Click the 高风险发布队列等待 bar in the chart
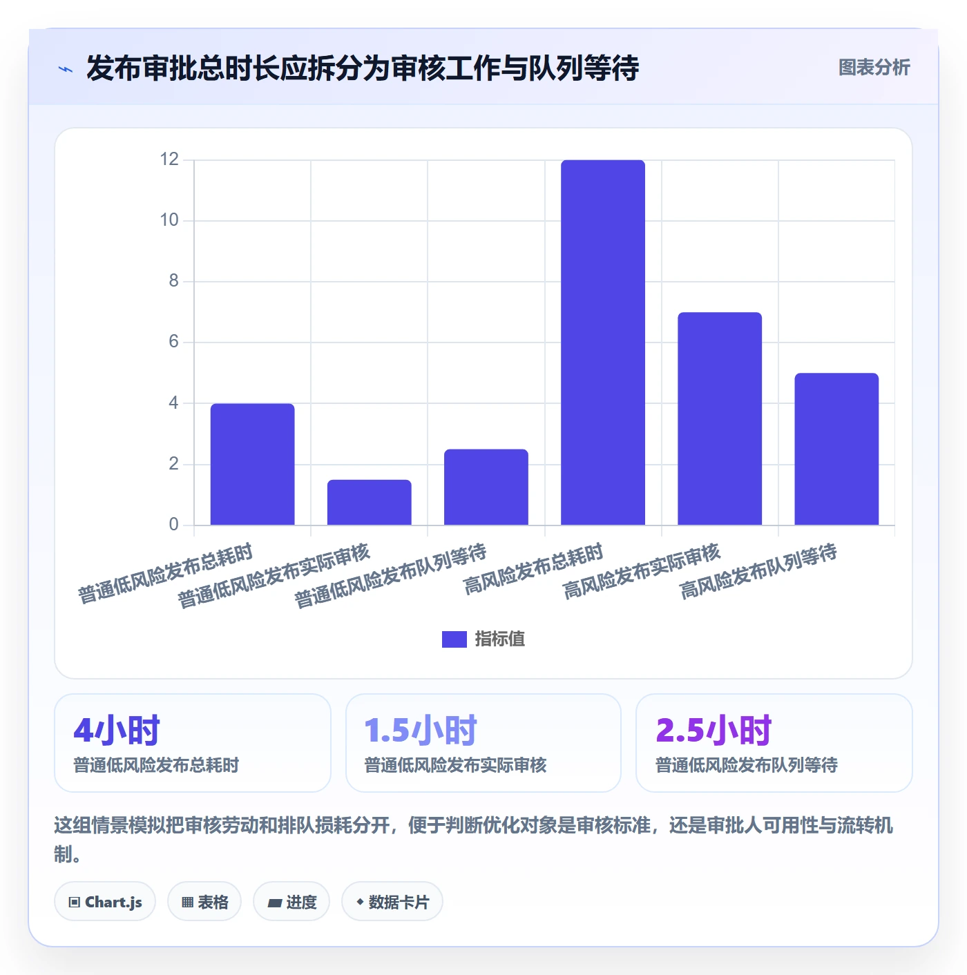The height and width of the screenshot is (975, 967). click(836, 449)
